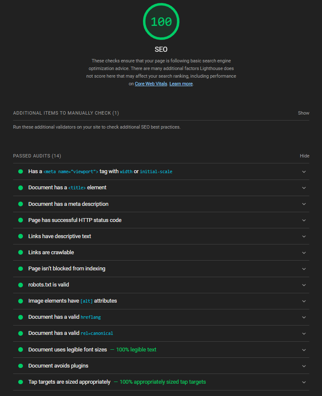The width and height of the screenshot is (322, 396).
Task: Select the Links have descriptive text audit
Action: coord(161,236)
